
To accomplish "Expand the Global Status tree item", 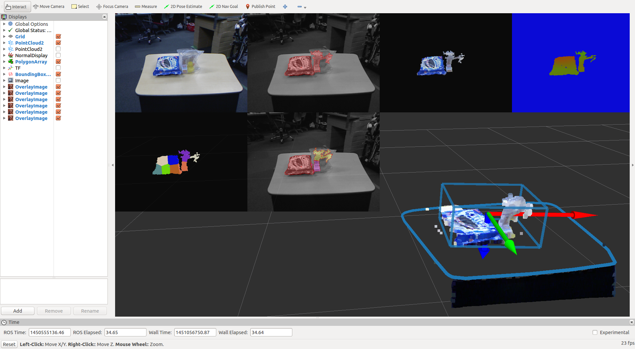I will point(4,30).
